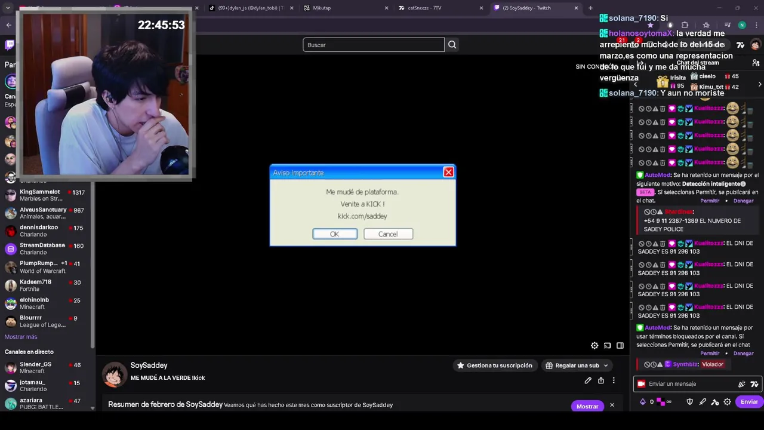Image resolution: width=764 pixels, height=430 pixels.
Task: Collapse the chat panel with the arrow icon
Action: (640, 63)
